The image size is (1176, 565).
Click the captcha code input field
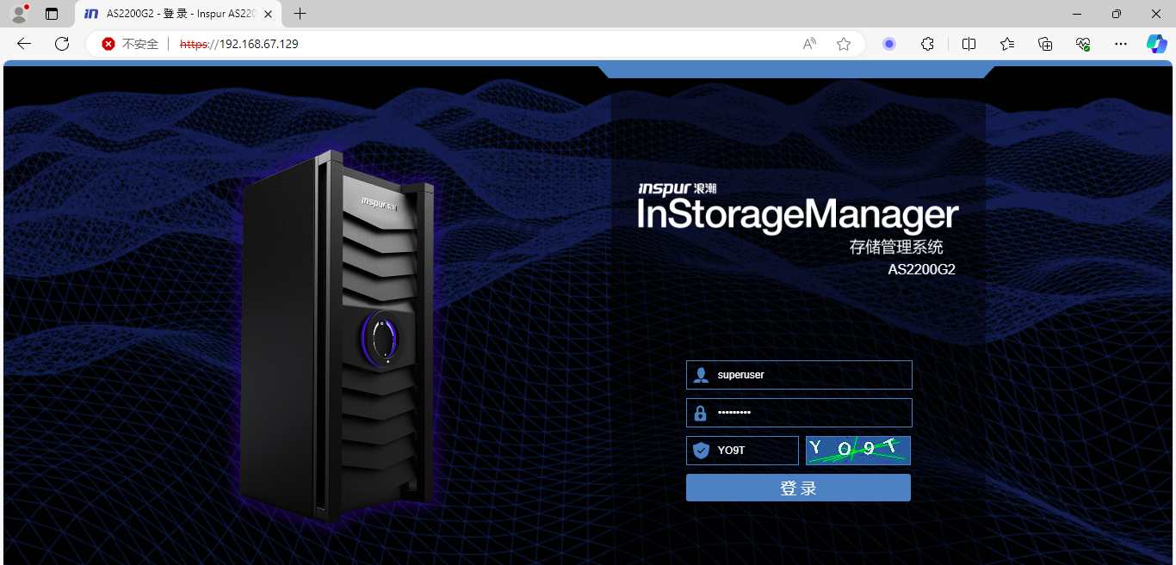(x=753, y=450)
